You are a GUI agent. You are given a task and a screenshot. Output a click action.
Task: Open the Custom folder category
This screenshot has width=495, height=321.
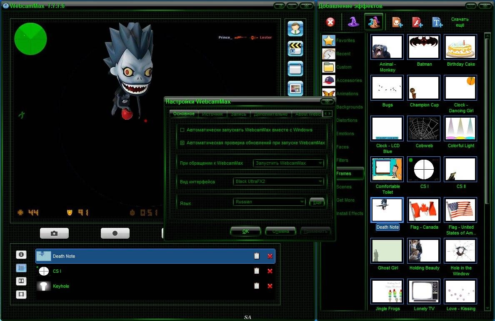[x=342, y=67]
